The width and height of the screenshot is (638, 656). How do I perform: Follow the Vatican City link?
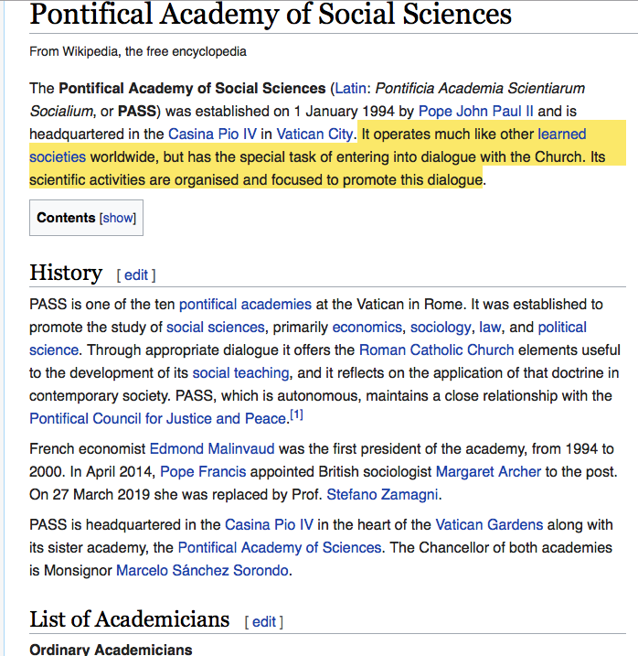[312, 134]
